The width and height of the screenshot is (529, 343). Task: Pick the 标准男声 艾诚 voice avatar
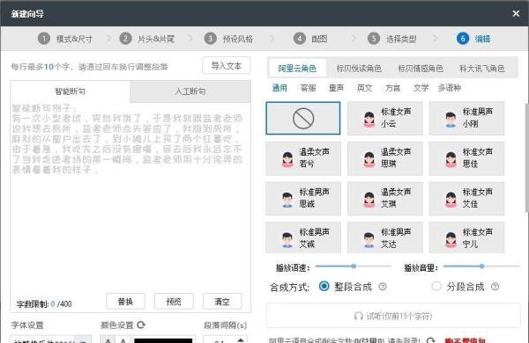pyautogui.click(x=287, y=240)
